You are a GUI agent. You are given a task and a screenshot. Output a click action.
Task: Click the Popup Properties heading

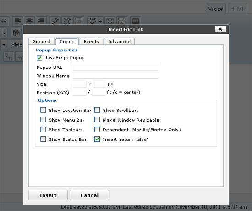(56, 50)
